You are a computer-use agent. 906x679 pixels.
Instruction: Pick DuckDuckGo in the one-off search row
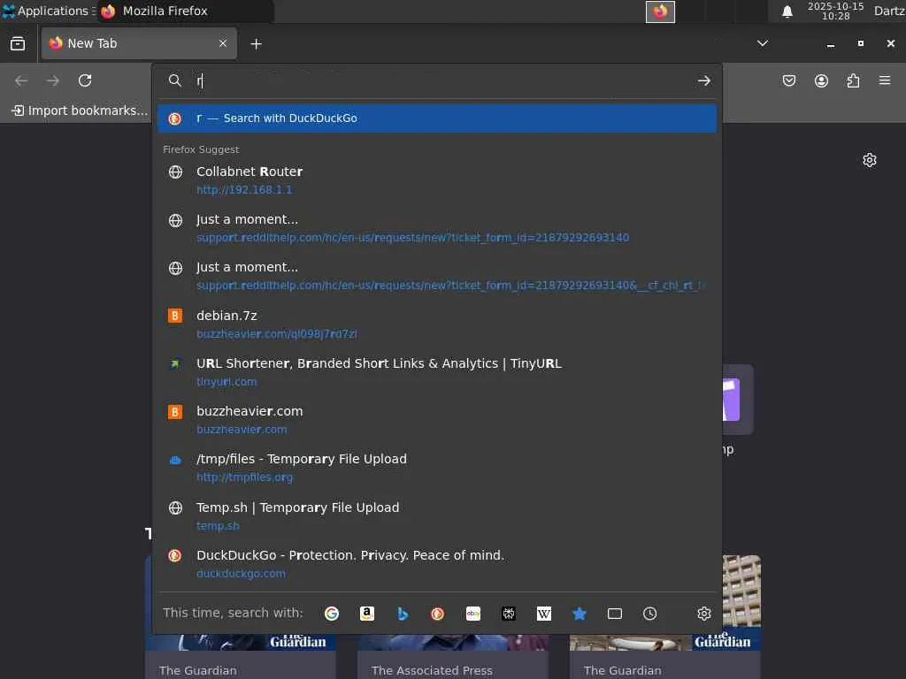[437, 614]
